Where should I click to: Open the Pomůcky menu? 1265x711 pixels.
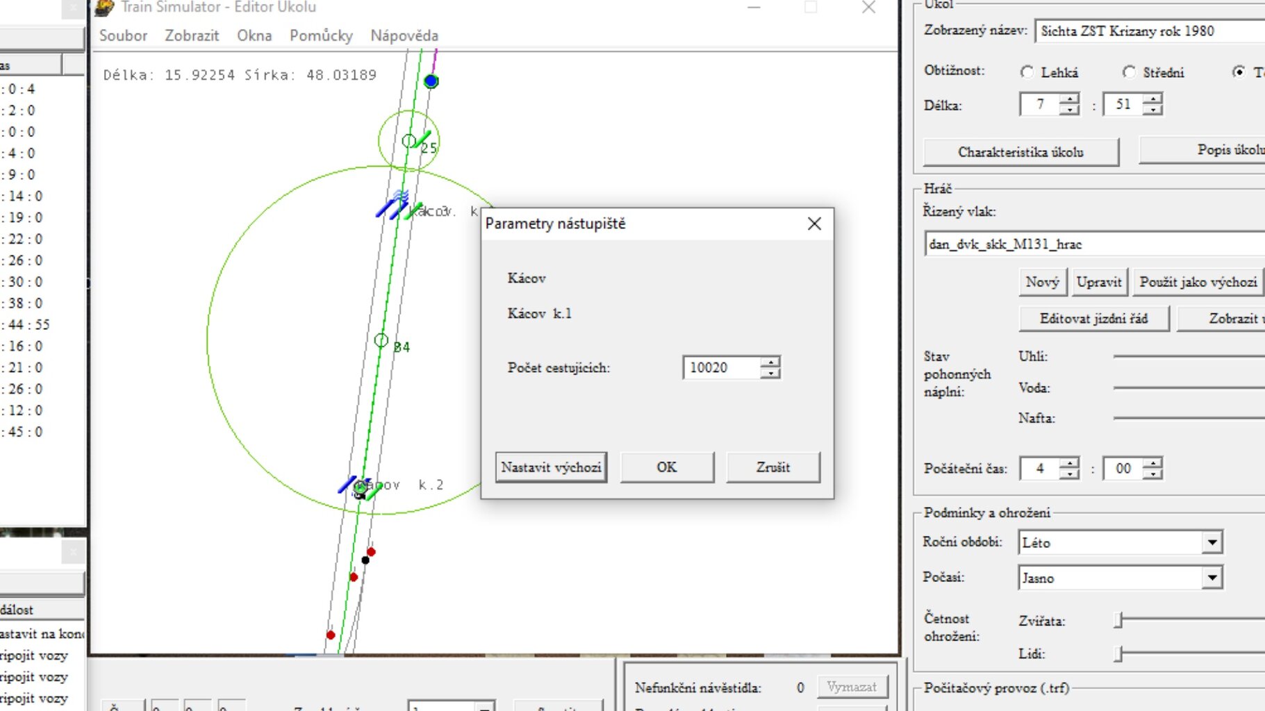pyautogui.click(x=321, y=35)
